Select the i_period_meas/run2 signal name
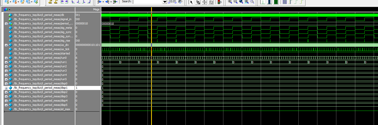378x125 pixels. (40, 67)
